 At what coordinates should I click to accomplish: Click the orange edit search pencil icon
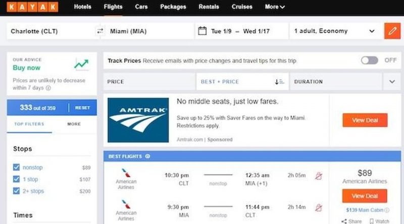(x=392, y=31)
